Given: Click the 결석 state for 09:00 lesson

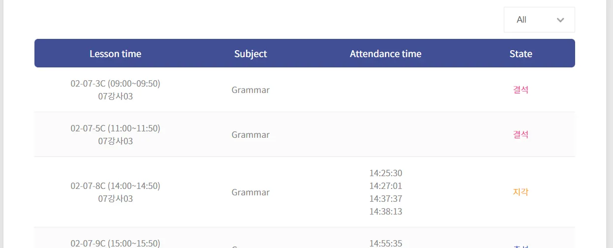Looking at the screenshot, I should point(521,90).
